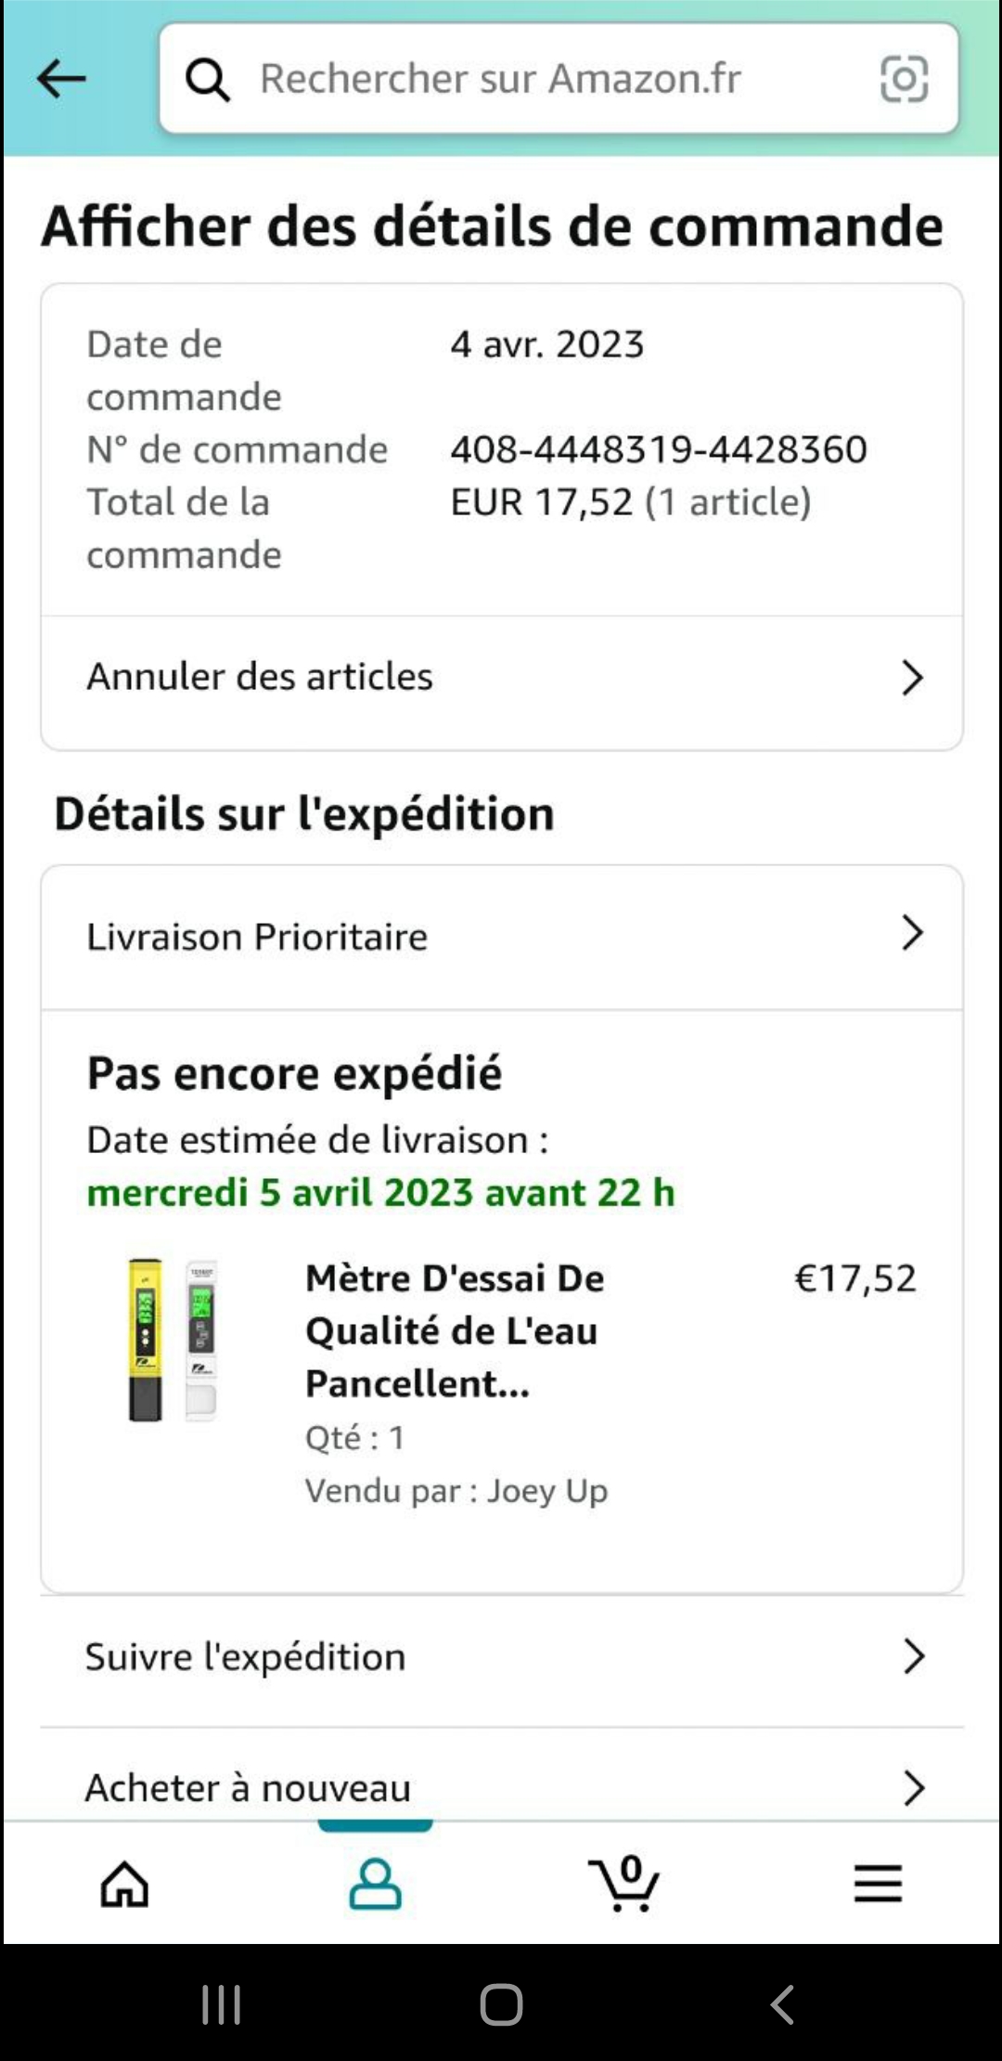
Task: Open the hamburger menu icon
Action: coord(878,1884)
